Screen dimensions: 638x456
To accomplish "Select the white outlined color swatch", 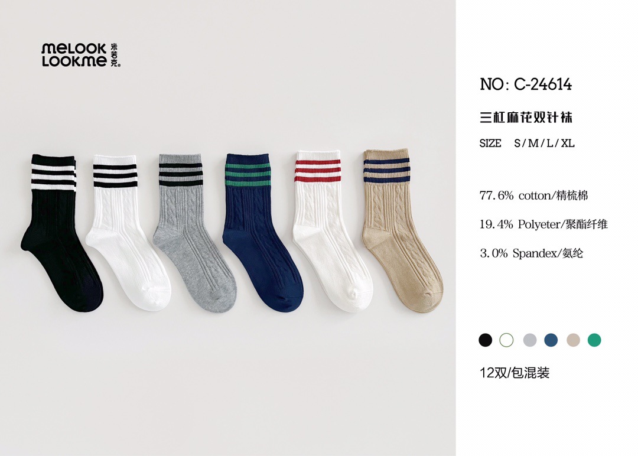I will point(507,340).
